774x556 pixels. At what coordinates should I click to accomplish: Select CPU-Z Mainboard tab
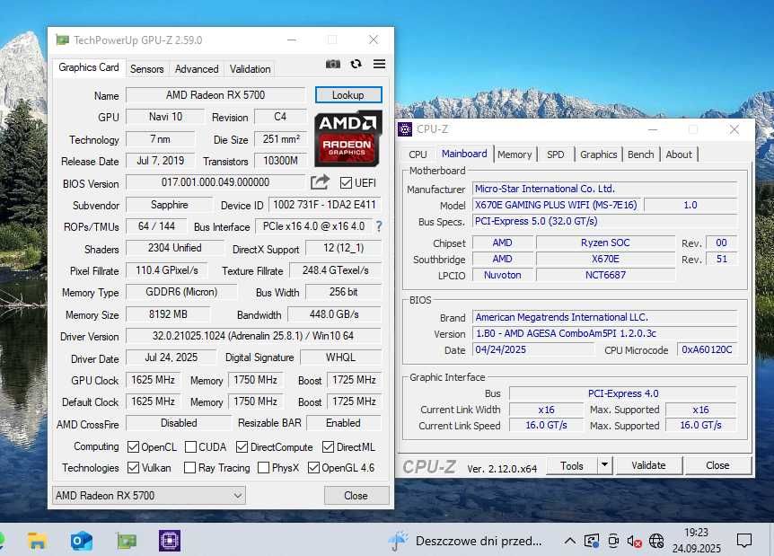[x=464, y=154]
